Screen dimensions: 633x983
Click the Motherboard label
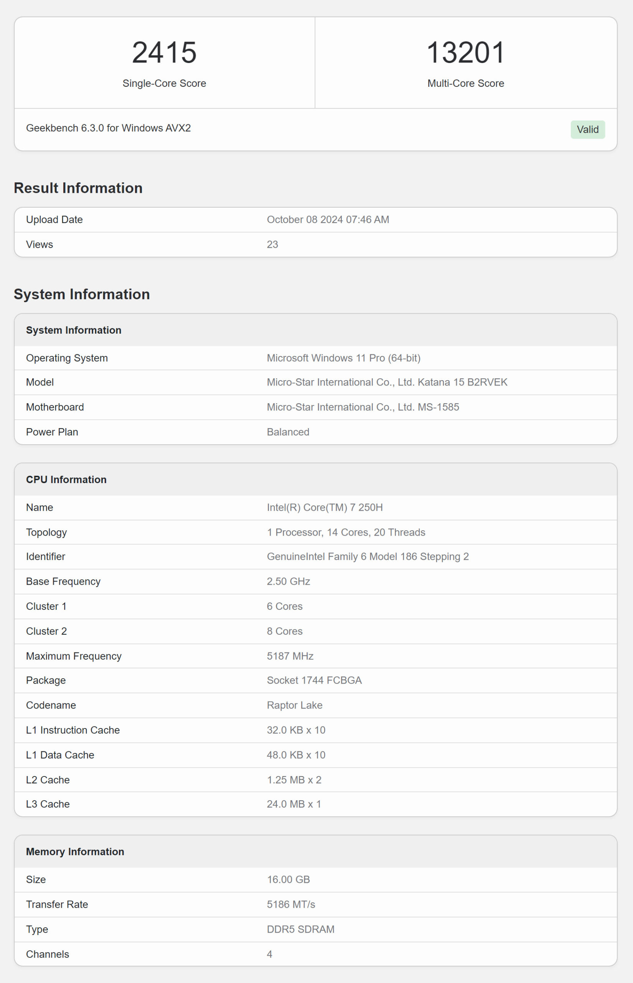pos(54,407)
